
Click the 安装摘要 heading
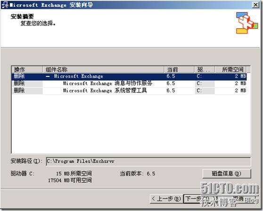[22, 16]
